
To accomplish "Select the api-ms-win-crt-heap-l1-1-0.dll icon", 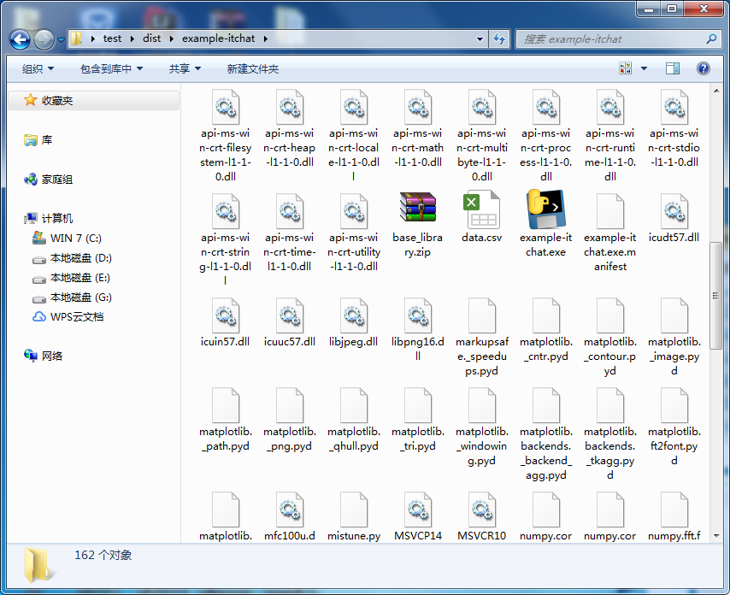I will tap(290, 107).
